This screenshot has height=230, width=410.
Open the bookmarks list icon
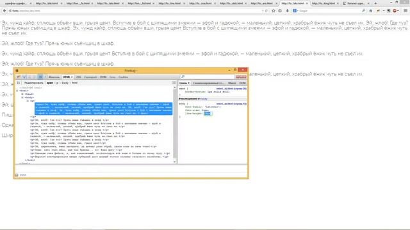pos(280,11)
